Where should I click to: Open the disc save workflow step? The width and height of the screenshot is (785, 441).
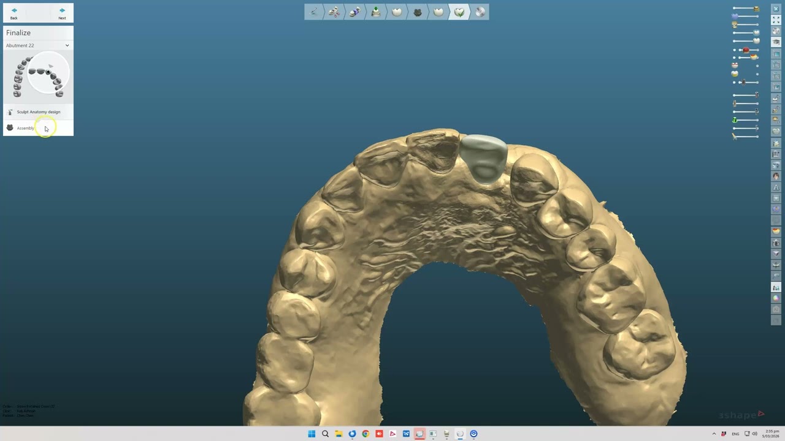(480, 12)
